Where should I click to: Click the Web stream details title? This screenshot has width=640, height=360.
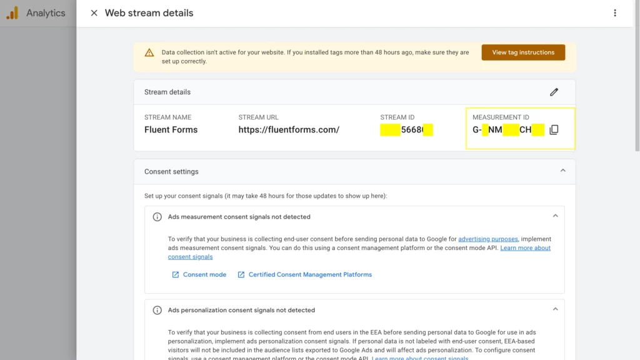pyautogui.click(x=149, y=13)
